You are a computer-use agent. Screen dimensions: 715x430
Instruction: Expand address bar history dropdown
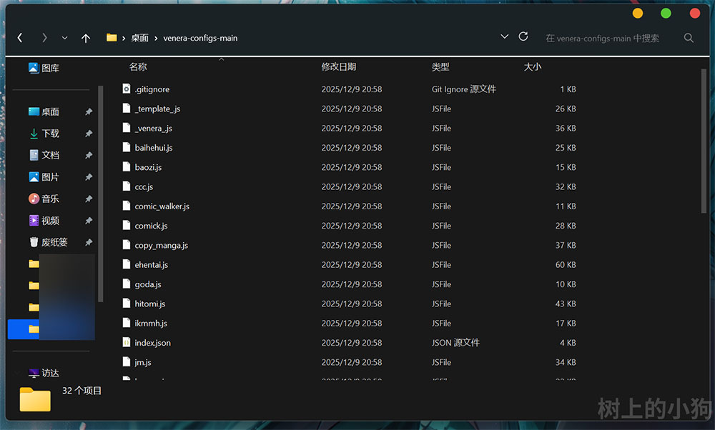click(504, 37)
